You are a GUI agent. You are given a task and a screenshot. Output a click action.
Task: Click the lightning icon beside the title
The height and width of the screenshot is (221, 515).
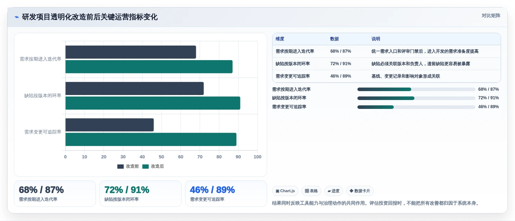pos(17,17)
